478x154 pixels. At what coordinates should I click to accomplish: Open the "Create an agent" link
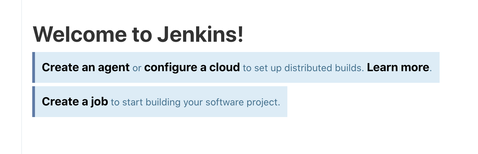(86, 67)
